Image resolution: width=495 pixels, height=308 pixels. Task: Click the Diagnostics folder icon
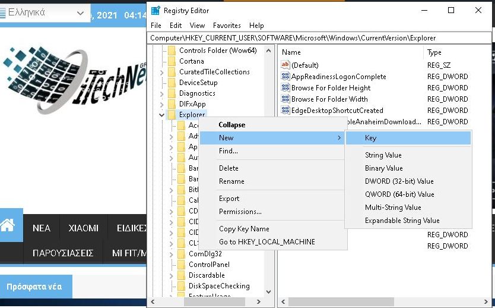pyautogui.click(x=172, y=93)
